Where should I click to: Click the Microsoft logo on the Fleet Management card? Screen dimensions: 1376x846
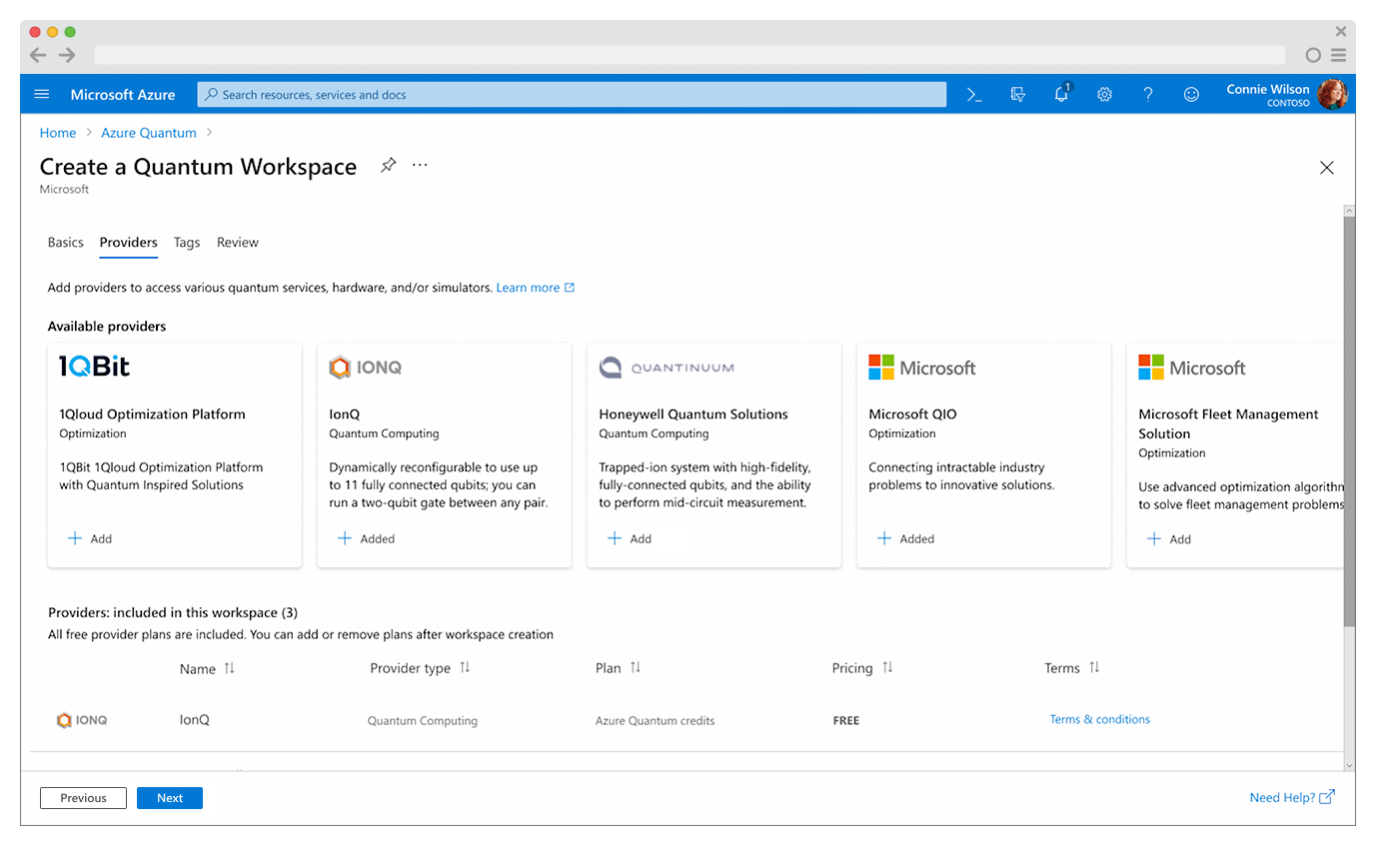1191,368
